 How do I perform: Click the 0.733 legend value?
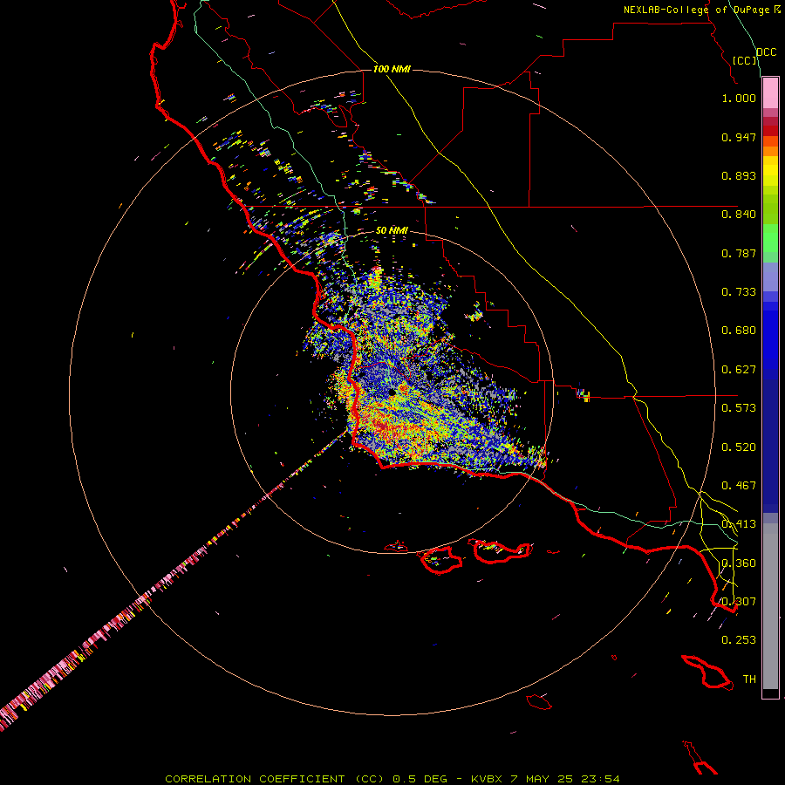pyautogui.click(x=739, y=292)
